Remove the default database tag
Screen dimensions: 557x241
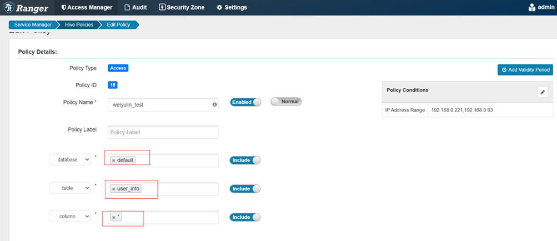click(x=114, y=160)
